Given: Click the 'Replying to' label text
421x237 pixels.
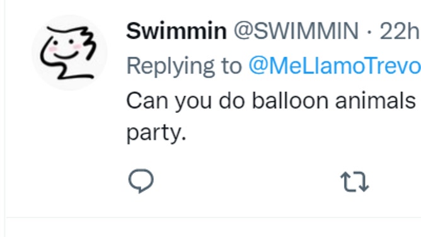Looking at the screenshot, I should point(184,67).
